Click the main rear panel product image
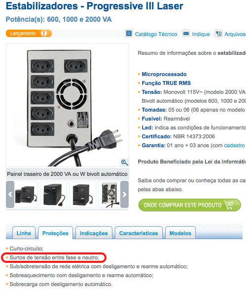 pyautogui.click(x=68, y=105)
